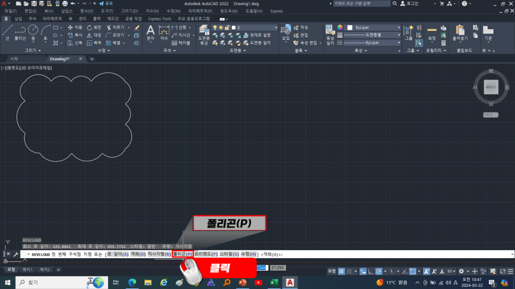
Task: Click the layer 0 color swatch
Action: coord(234,28)
